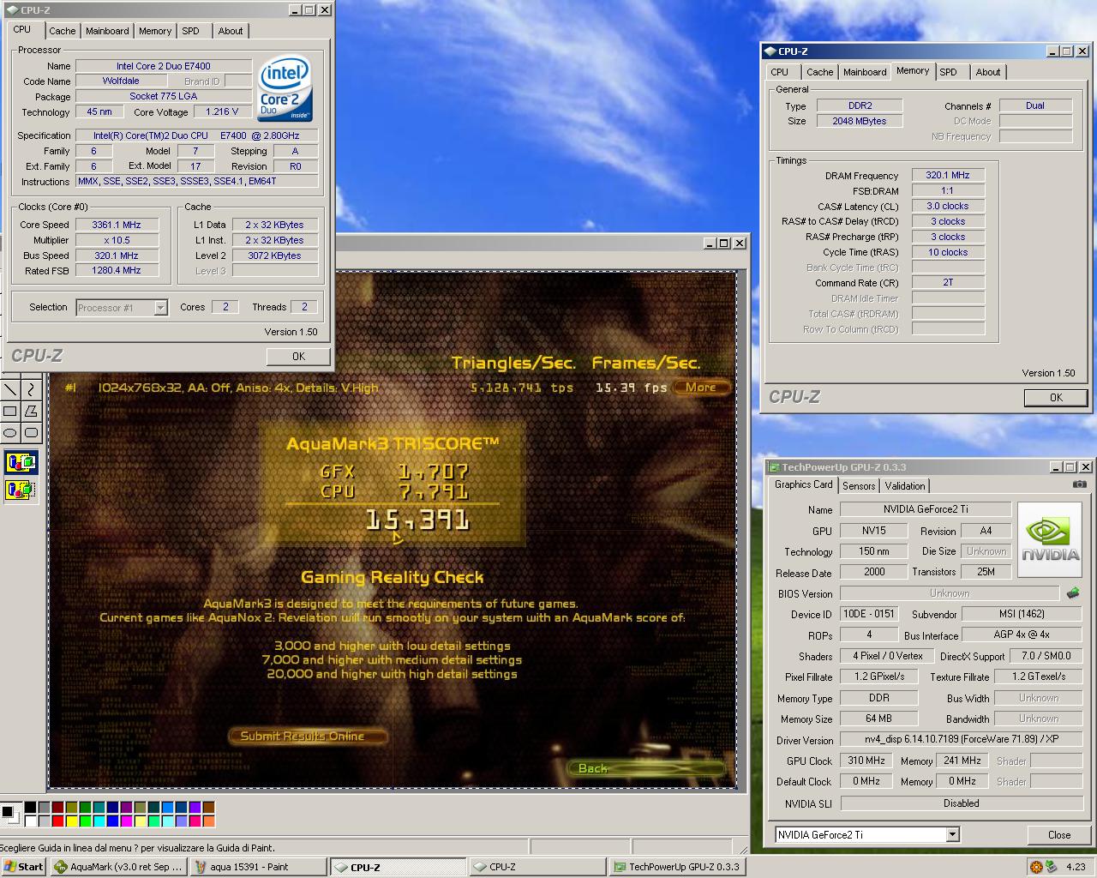This screenshot has width=1097, height=878.
Task: Click the Multiplier value x 10.5
Action: click(117, 240)
